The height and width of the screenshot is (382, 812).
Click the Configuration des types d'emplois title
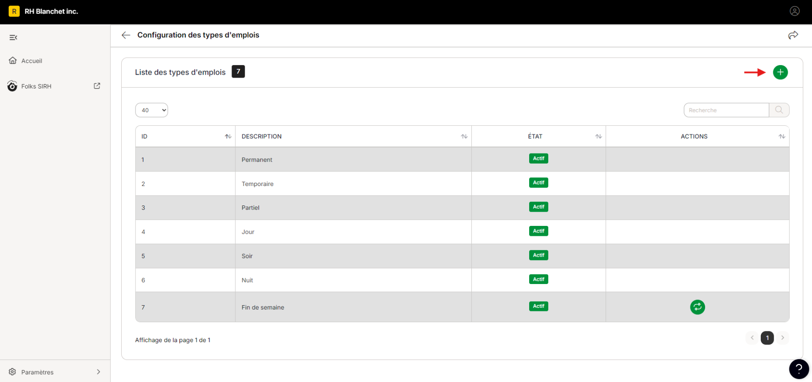[198, 35]
